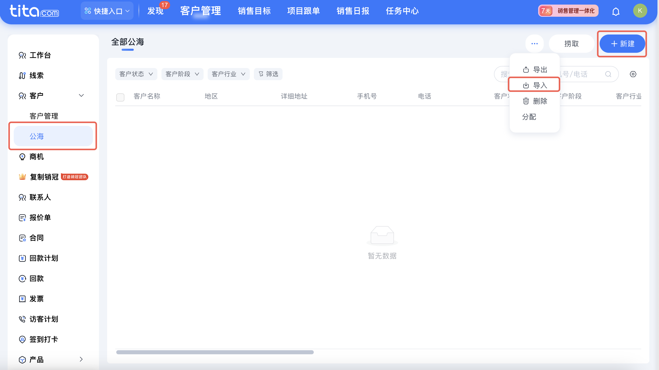Click the 报价单 sidebar icon
This screenshot has height=370, width=659.
click(x=22, y=217)
